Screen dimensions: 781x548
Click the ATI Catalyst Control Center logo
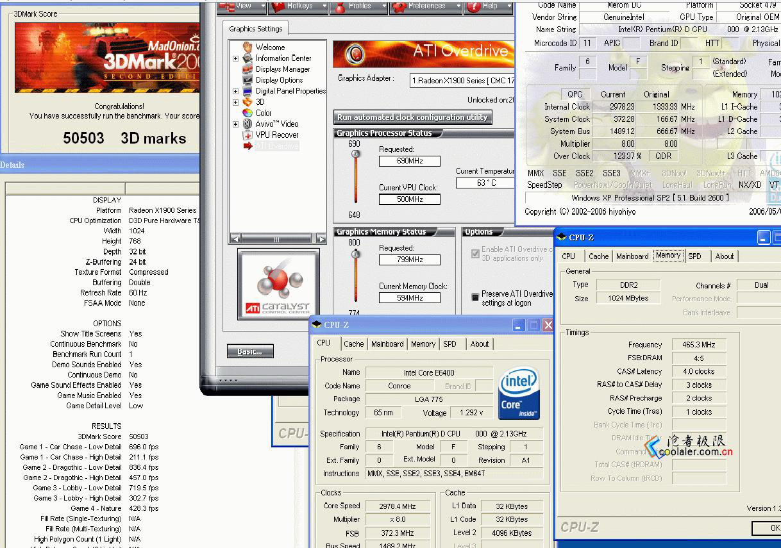click(x=278, y=284)
